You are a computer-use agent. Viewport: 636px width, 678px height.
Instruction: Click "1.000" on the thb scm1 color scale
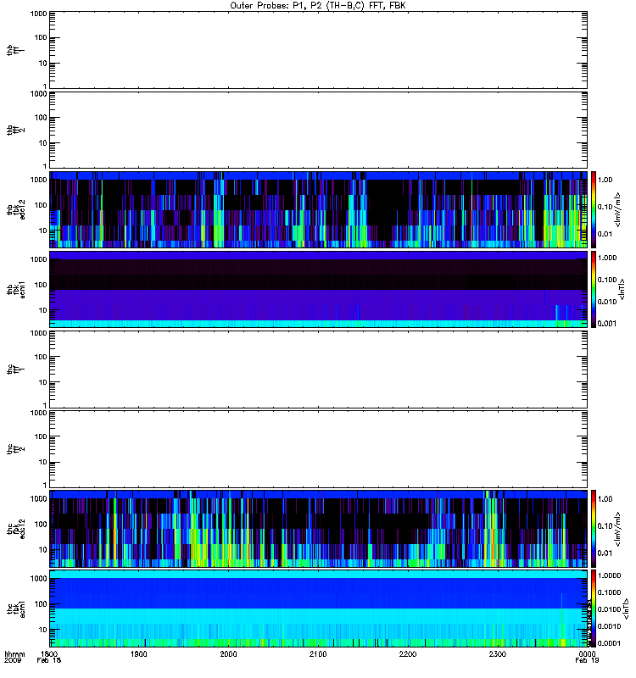coord(607,258)
